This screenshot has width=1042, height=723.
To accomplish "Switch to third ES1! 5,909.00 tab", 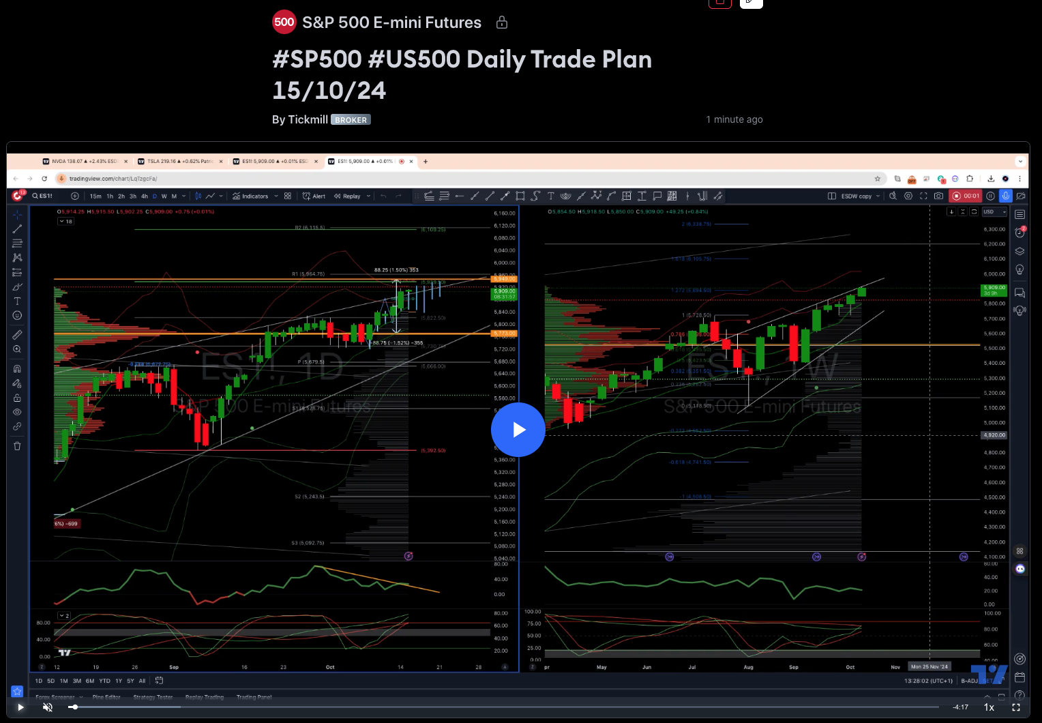I will [276, 162].
